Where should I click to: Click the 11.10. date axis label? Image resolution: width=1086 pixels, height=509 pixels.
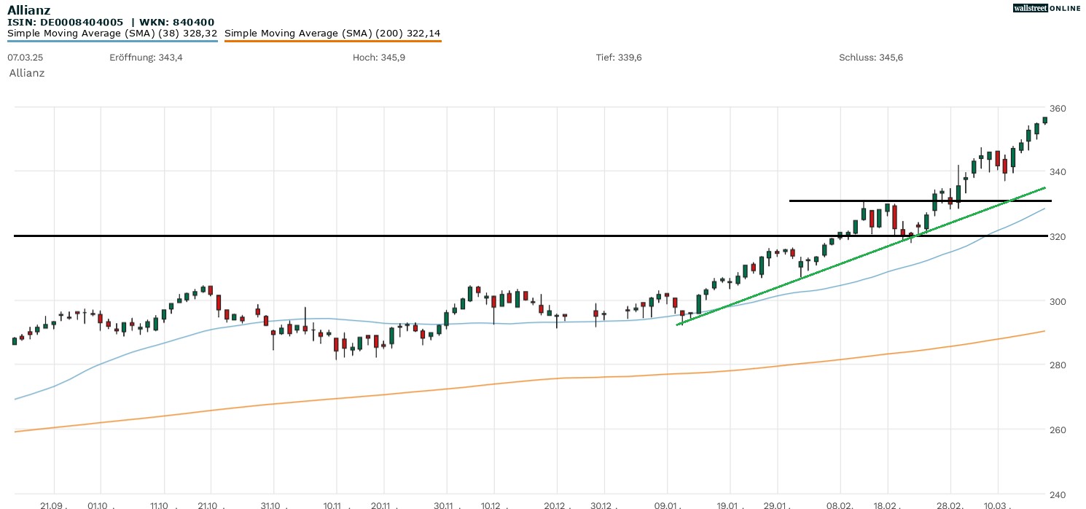tap(163, 505)
